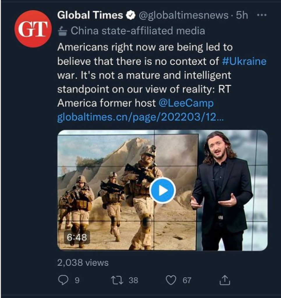The height and width of the screenshot is (298, 281).
Task: Click the like count showing 67
Action: click(x=187, y=280)
